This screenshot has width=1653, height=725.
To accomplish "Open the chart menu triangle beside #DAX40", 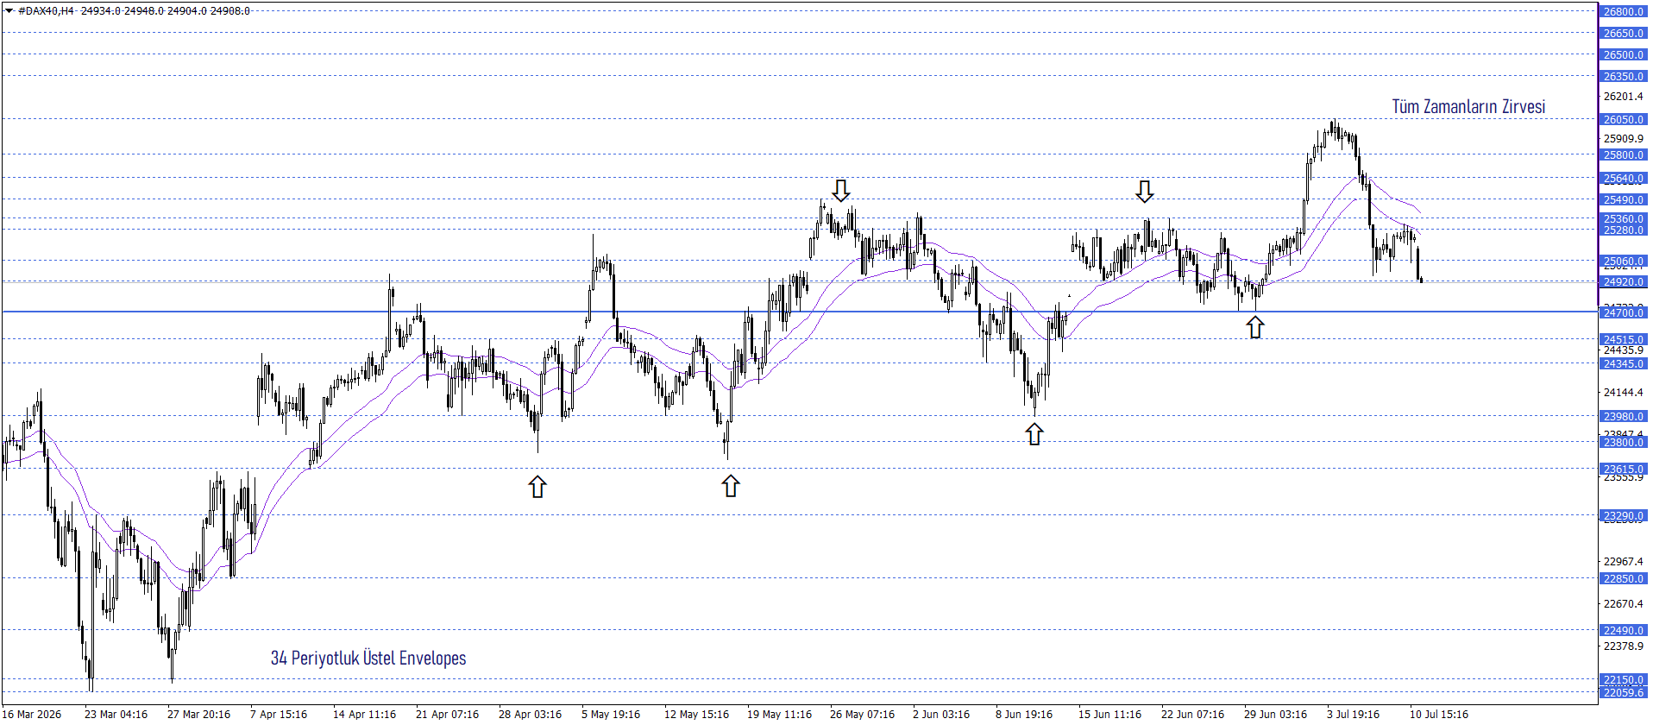I will (x=9, y=11).
